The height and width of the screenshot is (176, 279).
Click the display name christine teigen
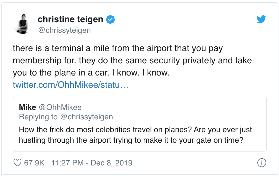tap(70, 19)
